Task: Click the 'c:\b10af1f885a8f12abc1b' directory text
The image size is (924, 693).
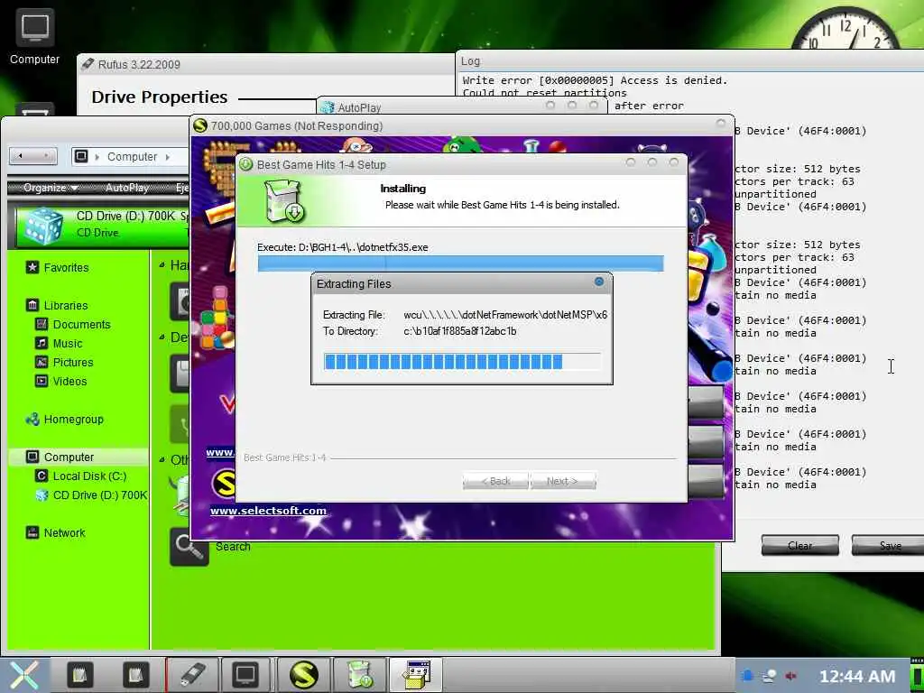Action: [x=459, y=331]
